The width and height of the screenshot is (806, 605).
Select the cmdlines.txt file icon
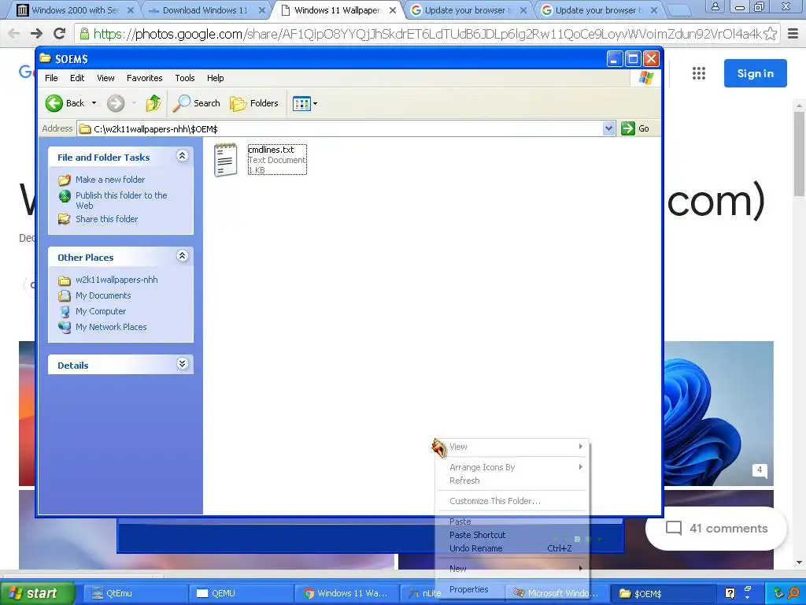coord(226,160)
